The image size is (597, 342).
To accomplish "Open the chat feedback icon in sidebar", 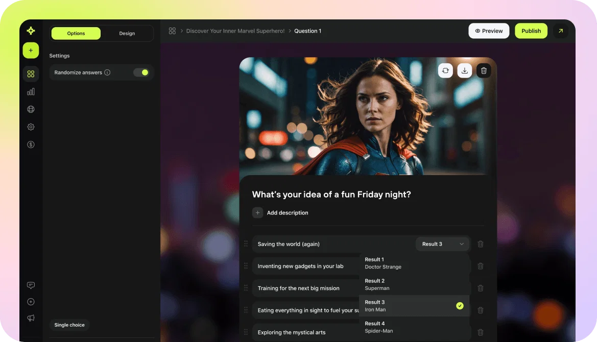I will pyautogui.click(x=31, y=285).
